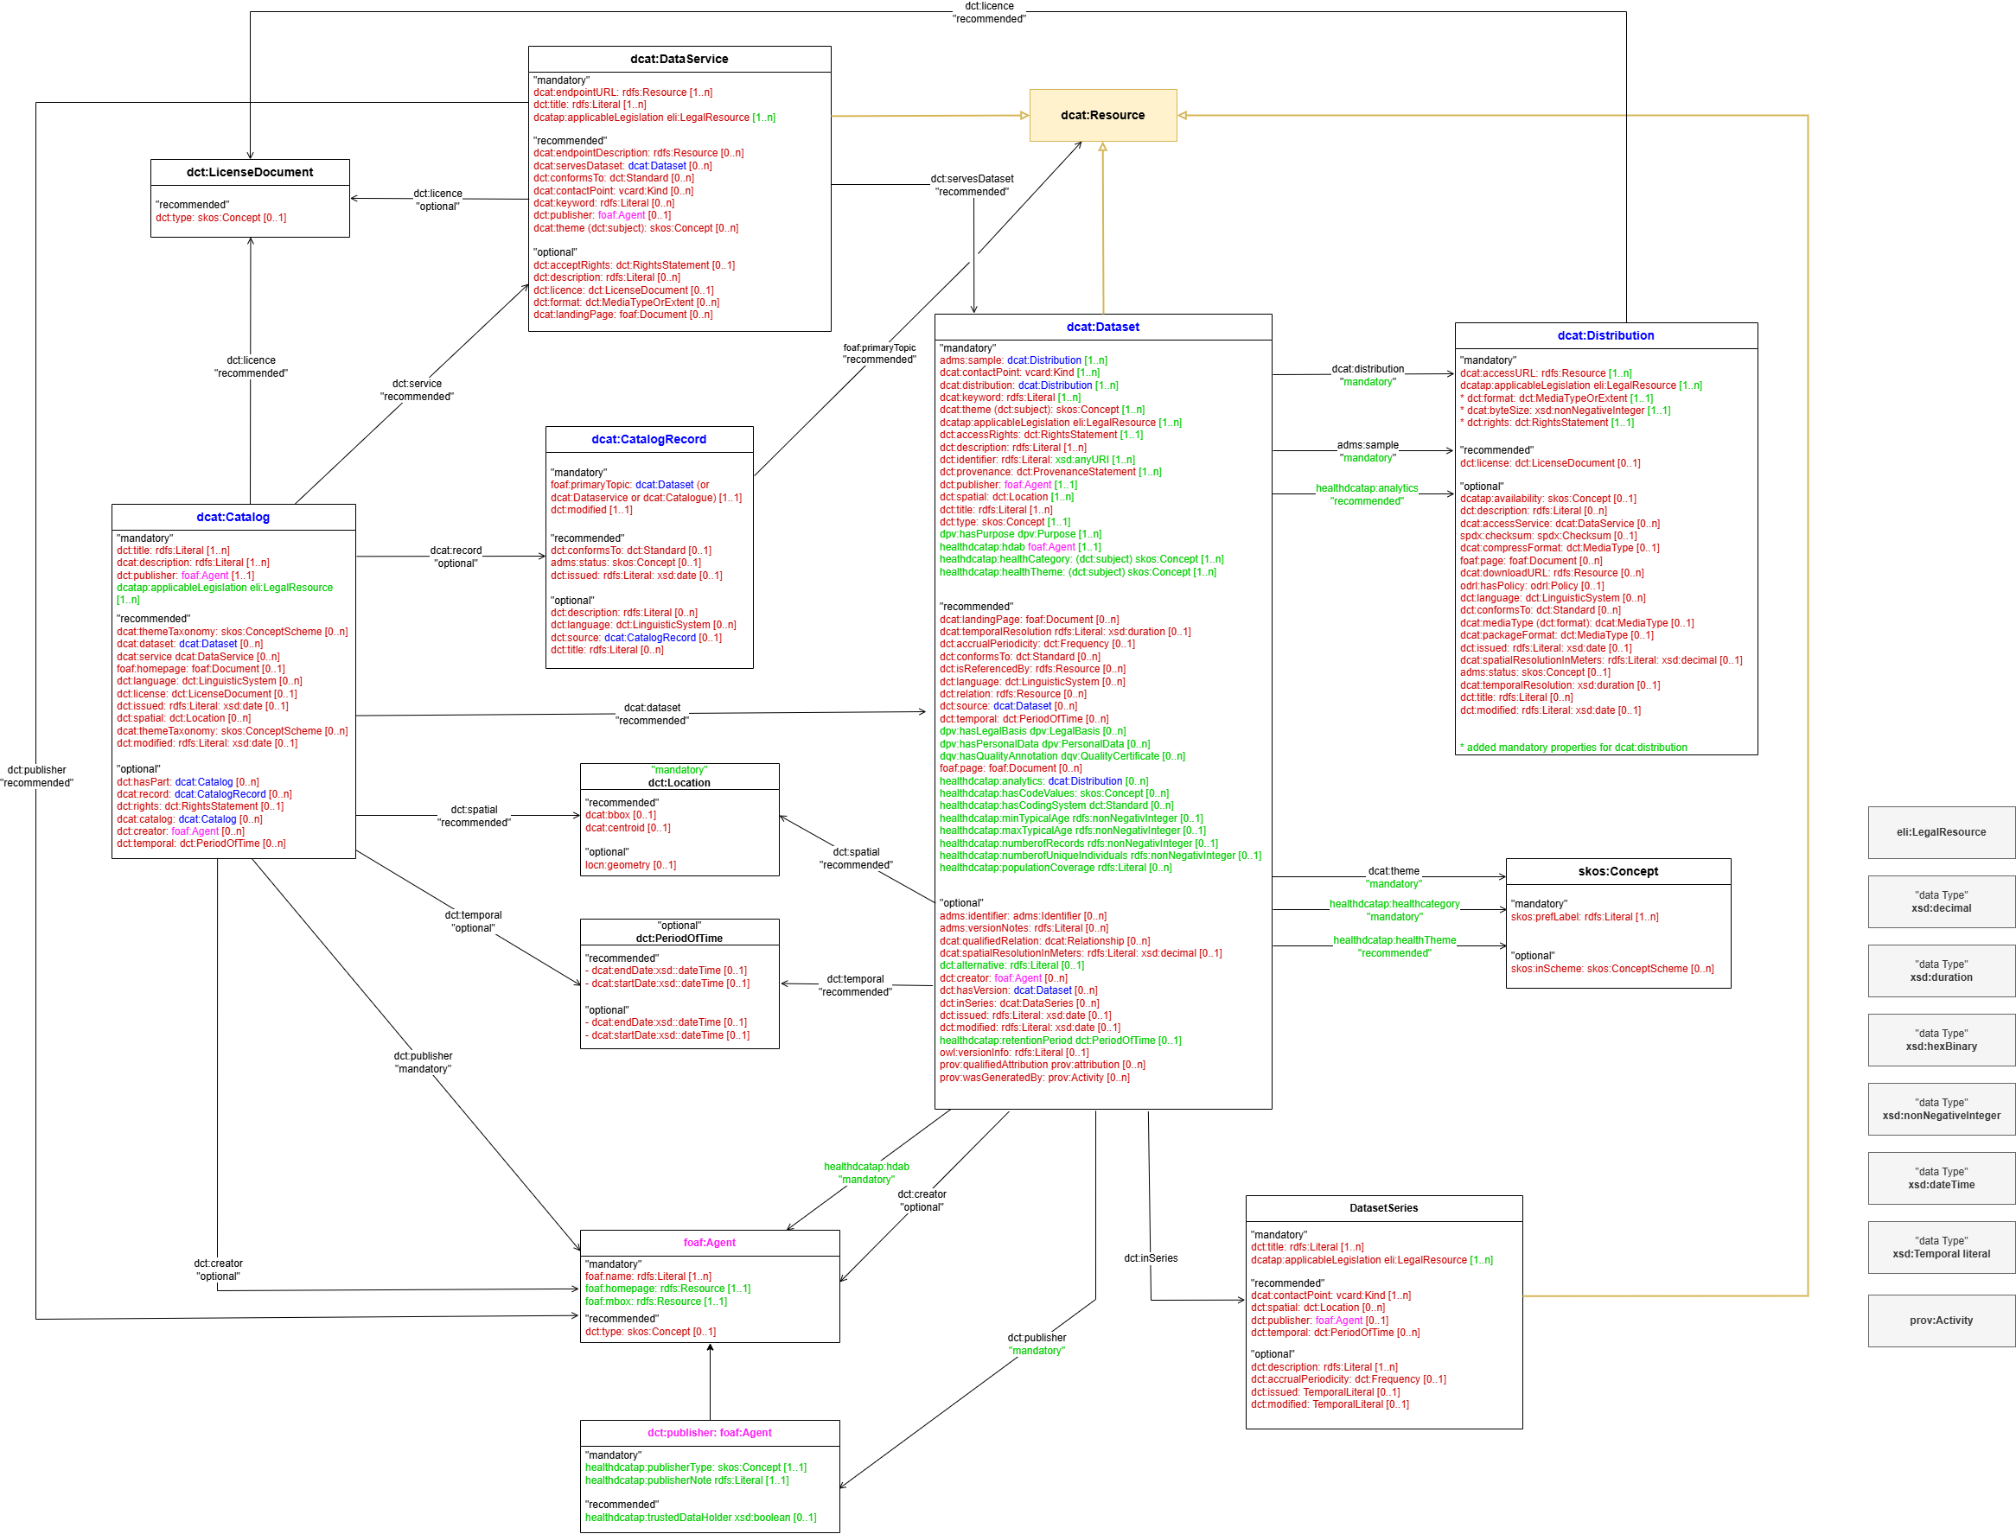Select the dcat:Distribution class title
This screenshot has width=2016, height=1534.
coord(1605,335)
